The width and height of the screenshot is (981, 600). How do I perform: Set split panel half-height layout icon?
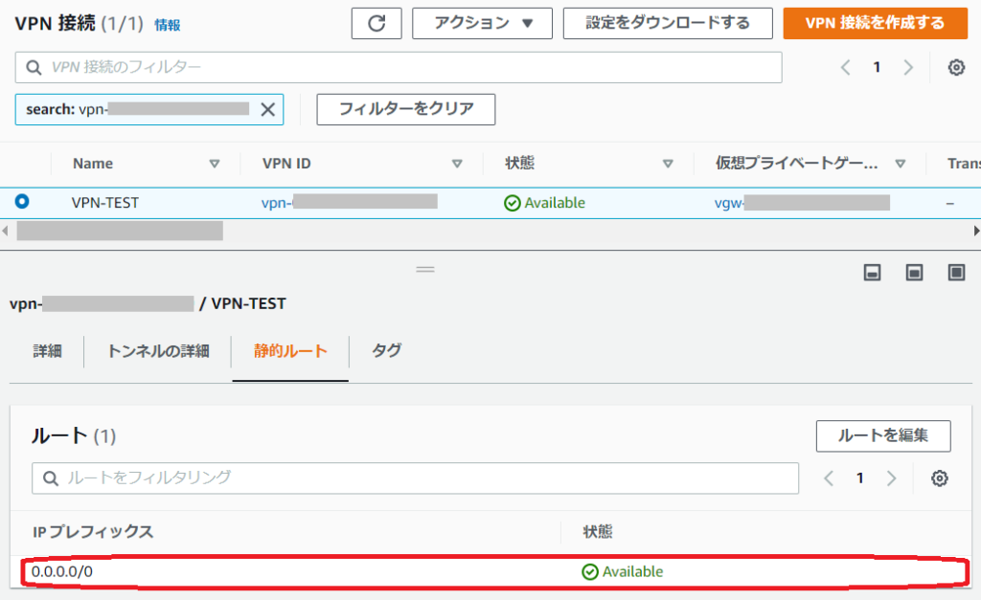click(x=914, y=273)
